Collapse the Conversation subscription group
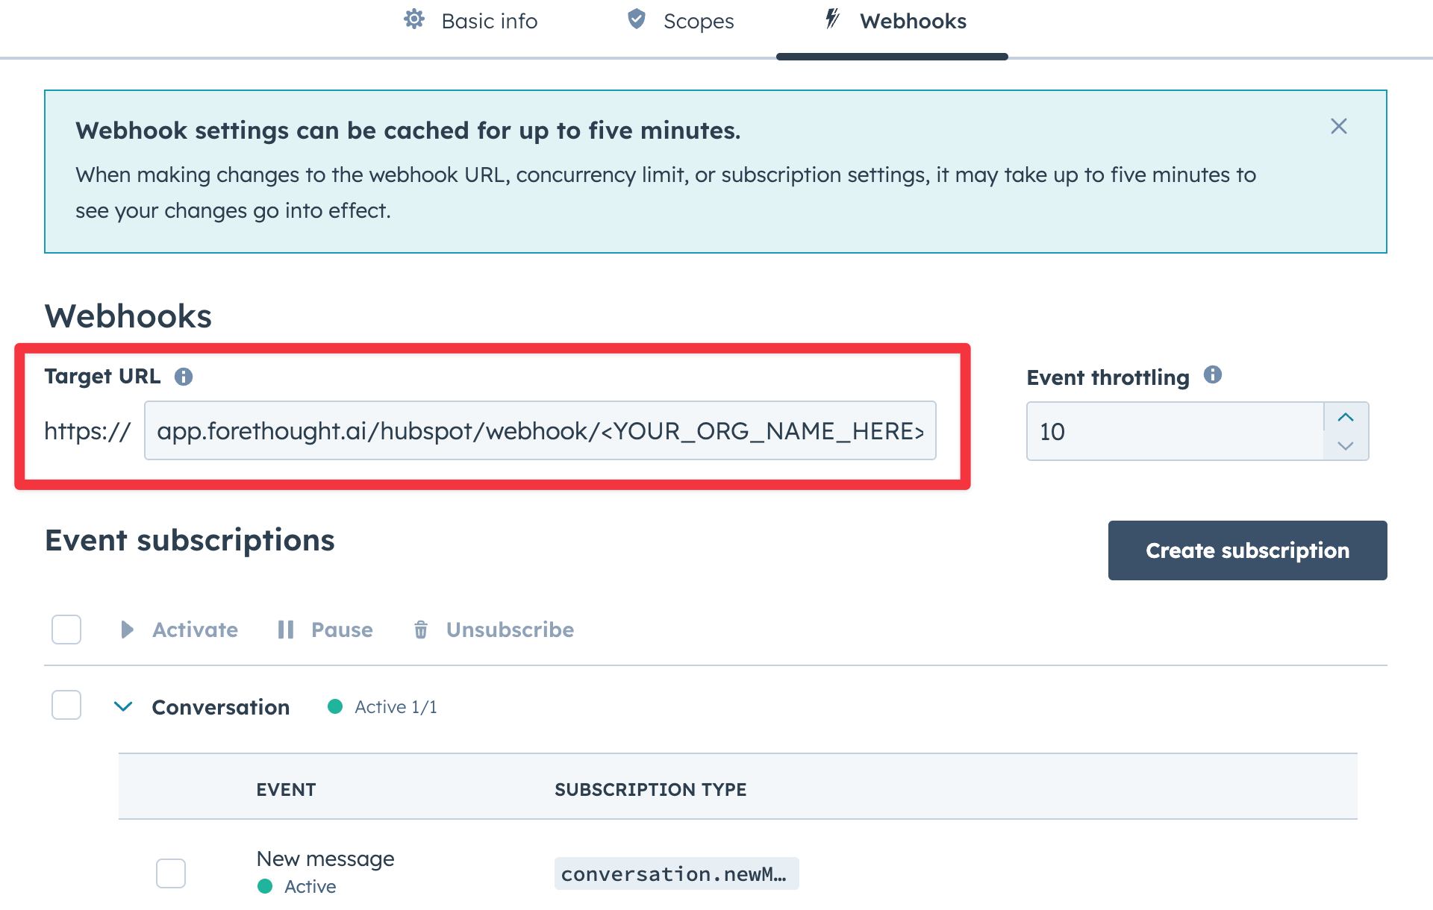The image size is (1433, 910). [x=123, y=706]
